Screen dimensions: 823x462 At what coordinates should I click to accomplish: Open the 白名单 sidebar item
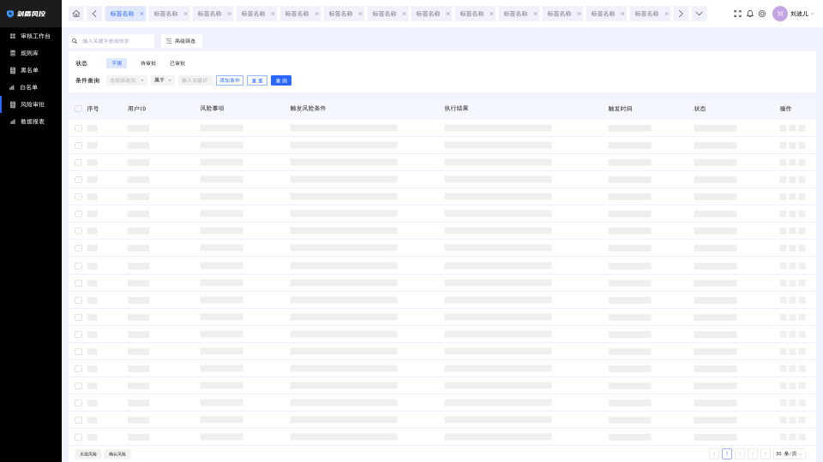point(31,87)
